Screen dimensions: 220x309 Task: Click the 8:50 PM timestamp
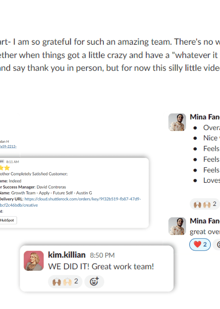click(102, 255)
